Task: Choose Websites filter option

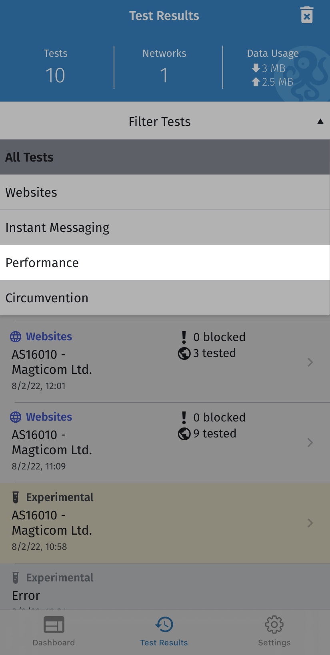Action: 165,192
